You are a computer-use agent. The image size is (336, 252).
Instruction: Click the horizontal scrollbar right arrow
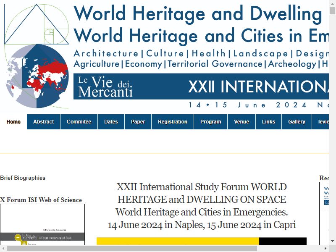tap(325, 248)
